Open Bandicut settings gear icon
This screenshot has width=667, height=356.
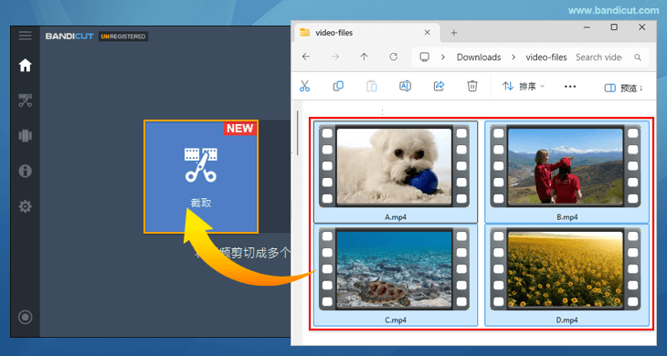[x=25, y=206]
